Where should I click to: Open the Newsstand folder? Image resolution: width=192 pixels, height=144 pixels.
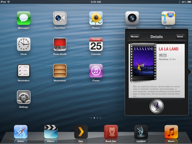point(60,71)
